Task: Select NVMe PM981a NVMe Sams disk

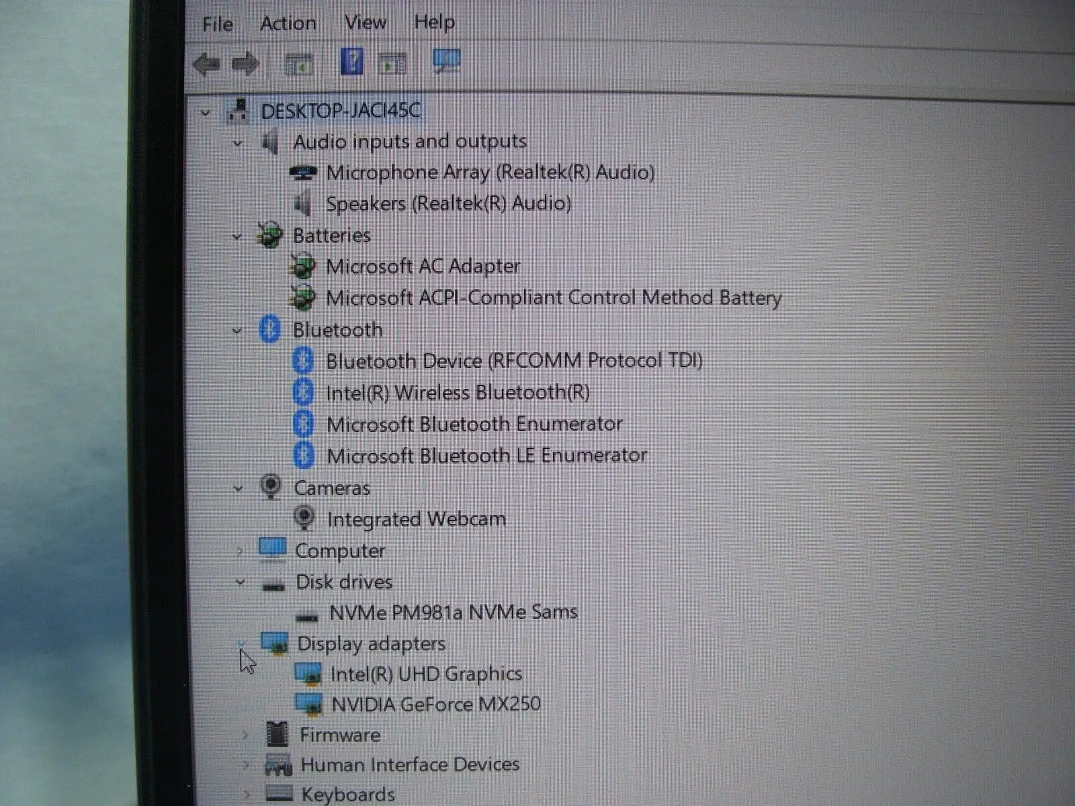Action: pyautogui.click(x=453, y=613)
